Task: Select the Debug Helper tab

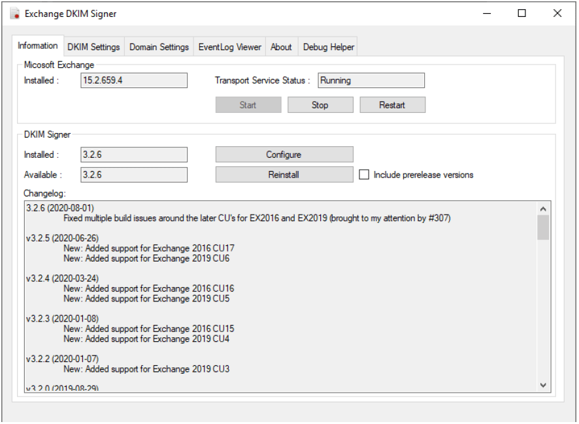Action: click(329, 47)
